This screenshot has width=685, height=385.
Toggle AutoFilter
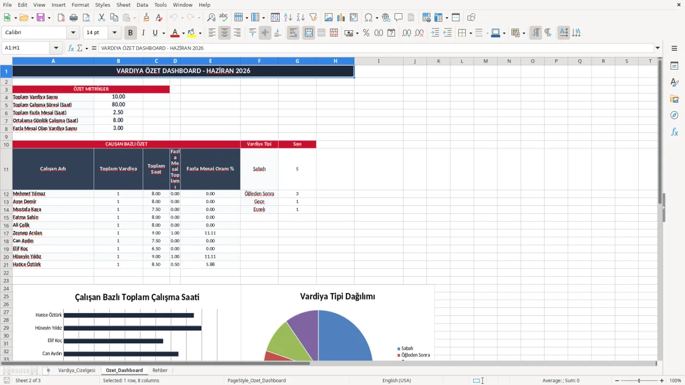[x=313, y=18]
